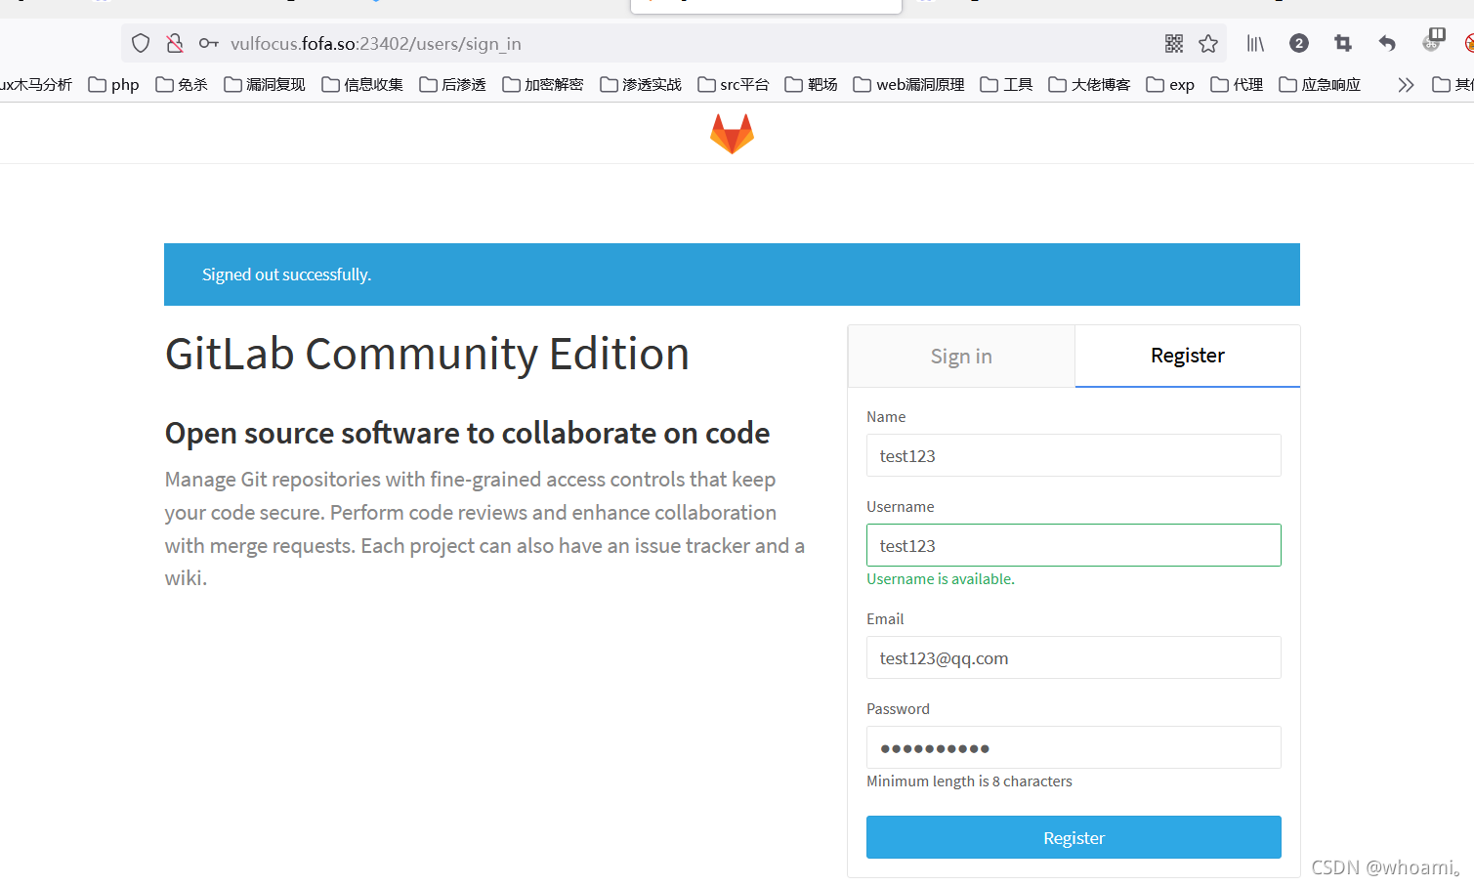Open the exp bookmark folder
Image resolution: width=1474 pixels, height=886 pixels.
pyautogui.click(x=1170, y=85)
